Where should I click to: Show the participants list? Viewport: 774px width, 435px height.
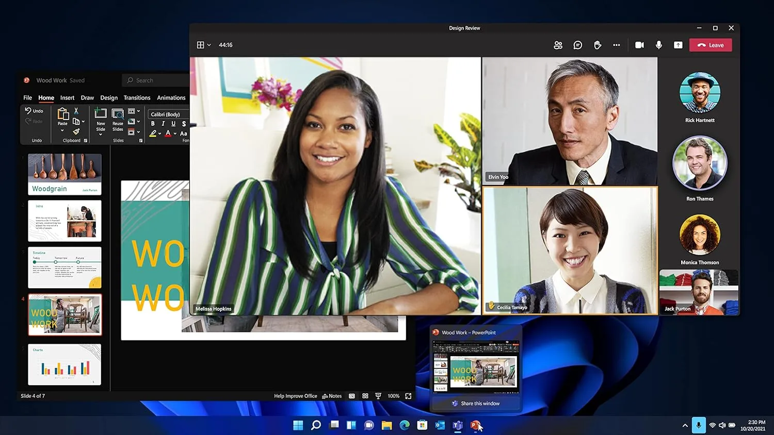point(558,45)
